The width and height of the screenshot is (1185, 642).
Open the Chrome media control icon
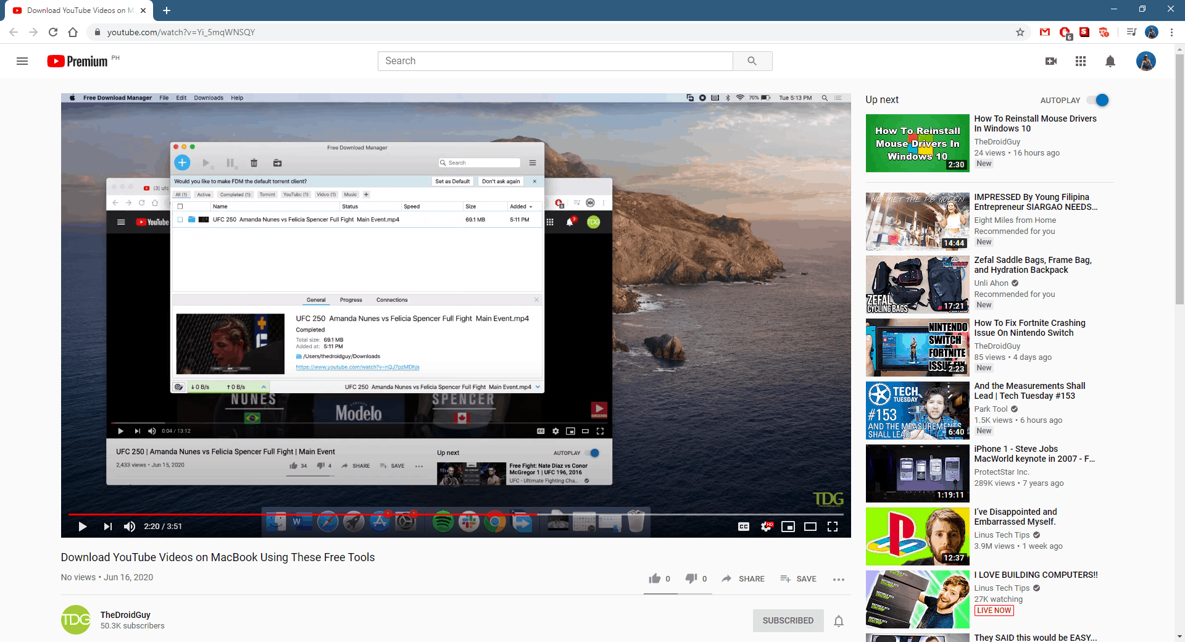point(1131,32)
